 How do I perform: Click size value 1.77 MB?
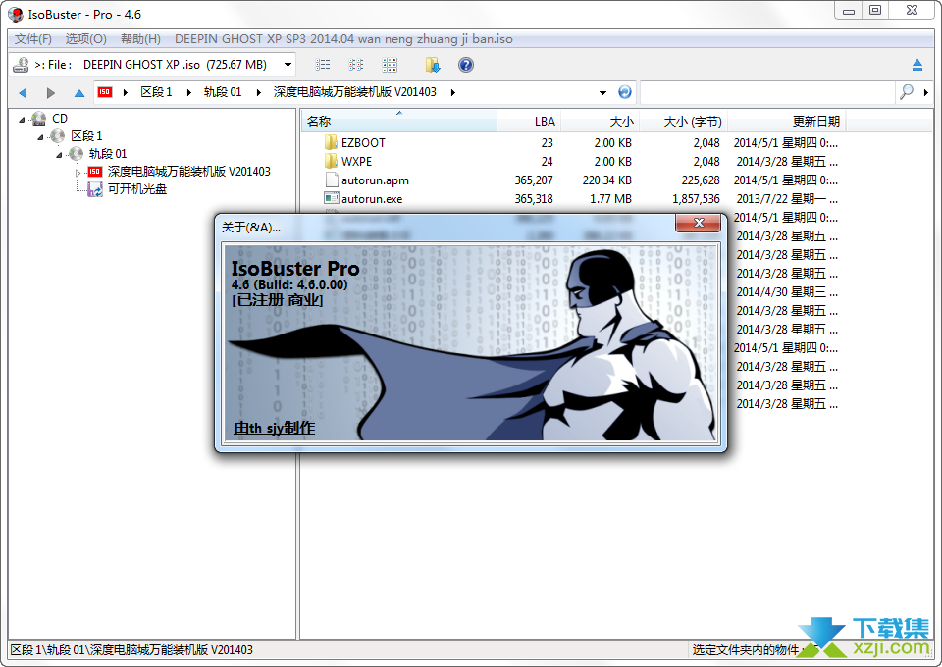610,199
